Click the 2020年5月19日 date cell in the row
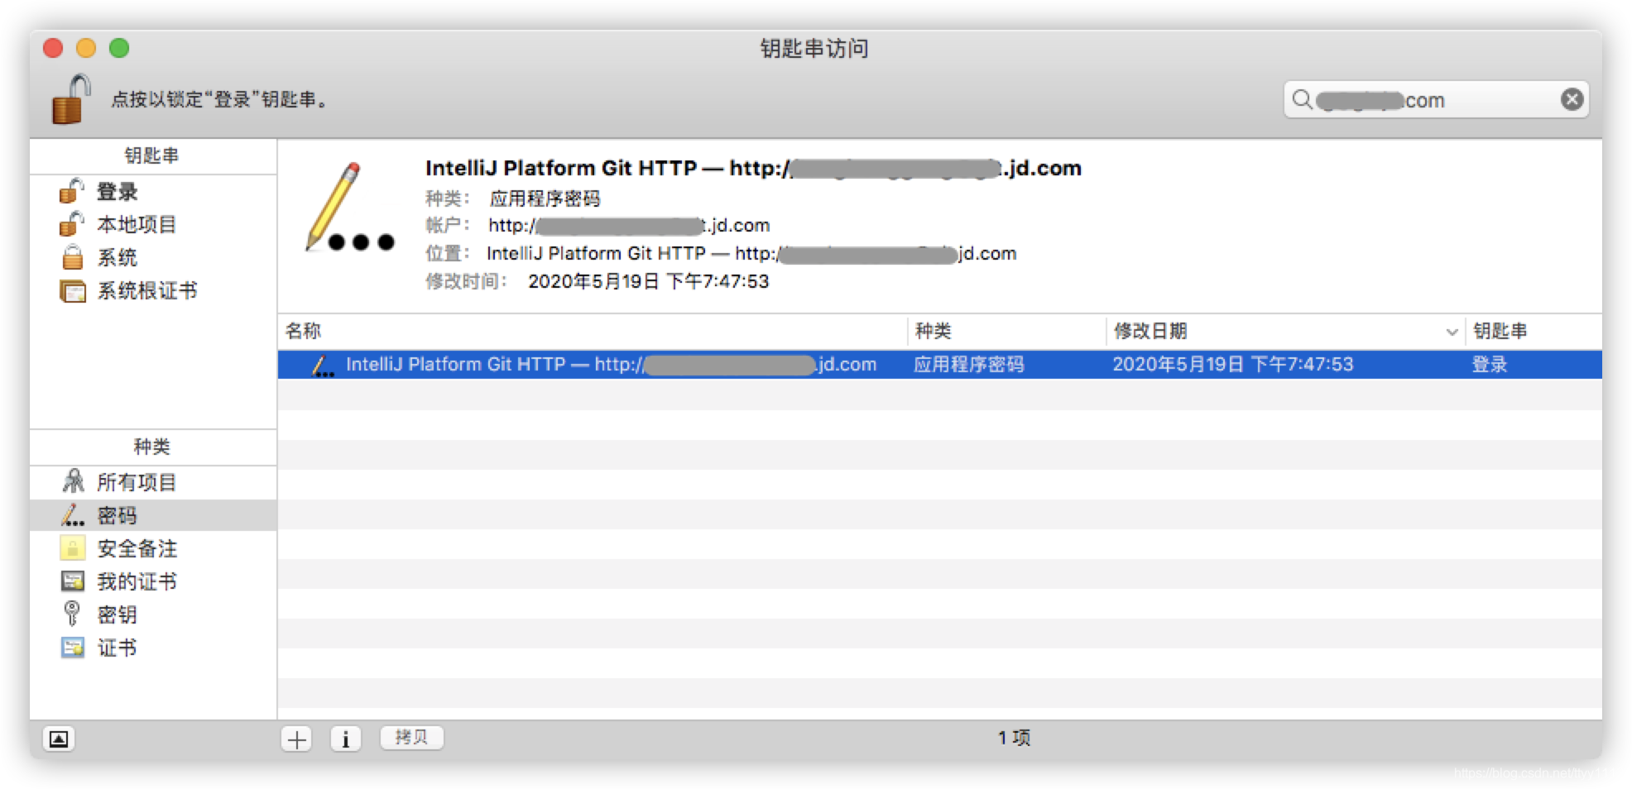1632x789 pixels. [1233, 365]
